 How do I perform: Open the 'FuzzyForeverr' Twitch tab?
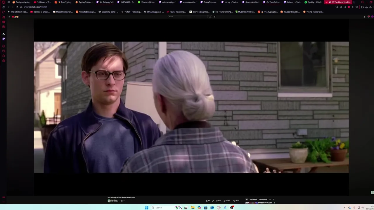point(209,2)
